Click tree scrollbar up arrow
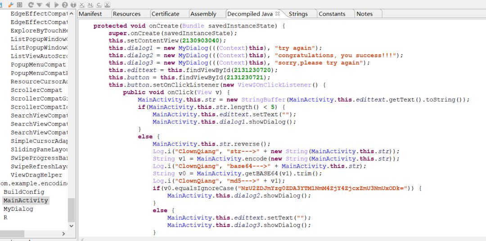Viewport: 486px width, 241px height. (72, 14)
